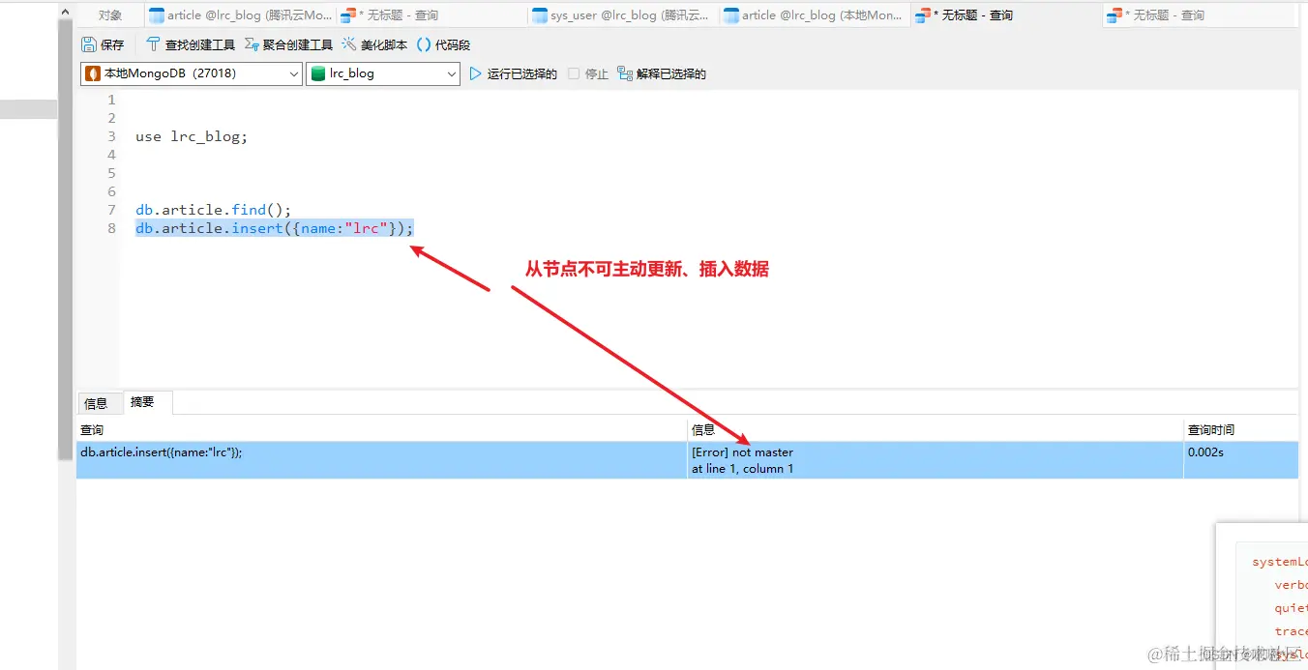
Task: Switch to the 信息 tab
Action: (x=99, y=402)
